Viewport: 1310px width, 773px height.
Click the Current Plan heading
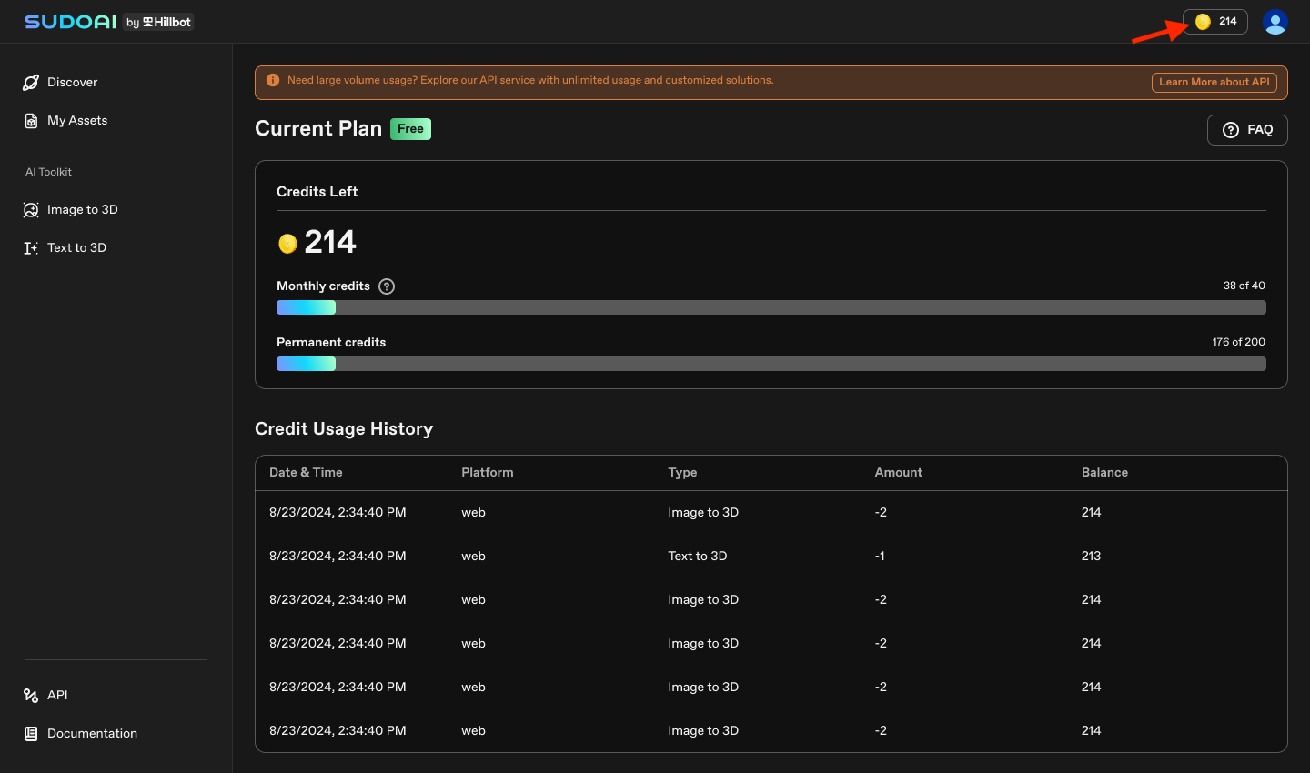tap(318, 129)
